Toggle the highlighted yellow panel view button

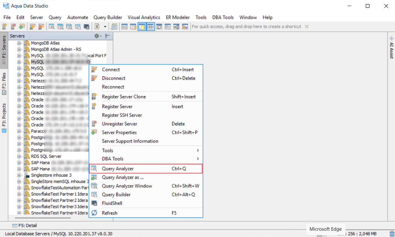(142, 27)
